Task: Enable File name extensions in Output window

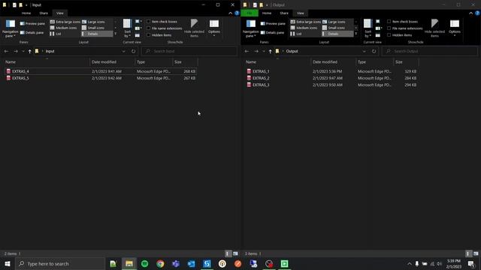Action: tap(404, 28)
